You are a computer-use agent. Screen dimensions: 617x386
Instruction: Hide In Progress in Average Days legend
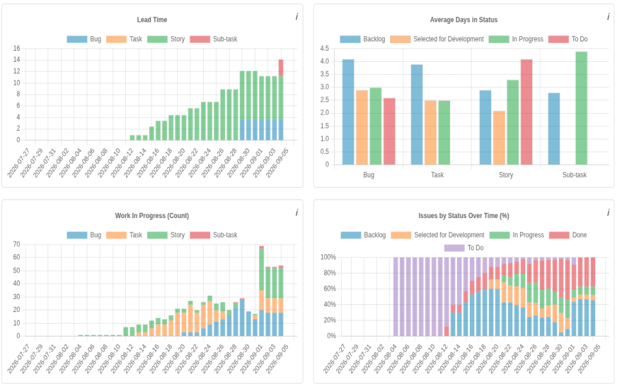click(x=516, y=39)
